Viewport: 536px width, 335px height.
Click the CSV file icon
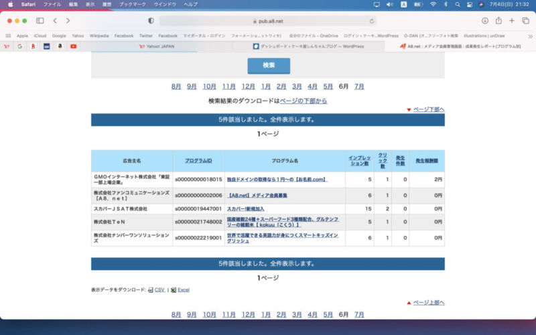[x=150, y=290]
